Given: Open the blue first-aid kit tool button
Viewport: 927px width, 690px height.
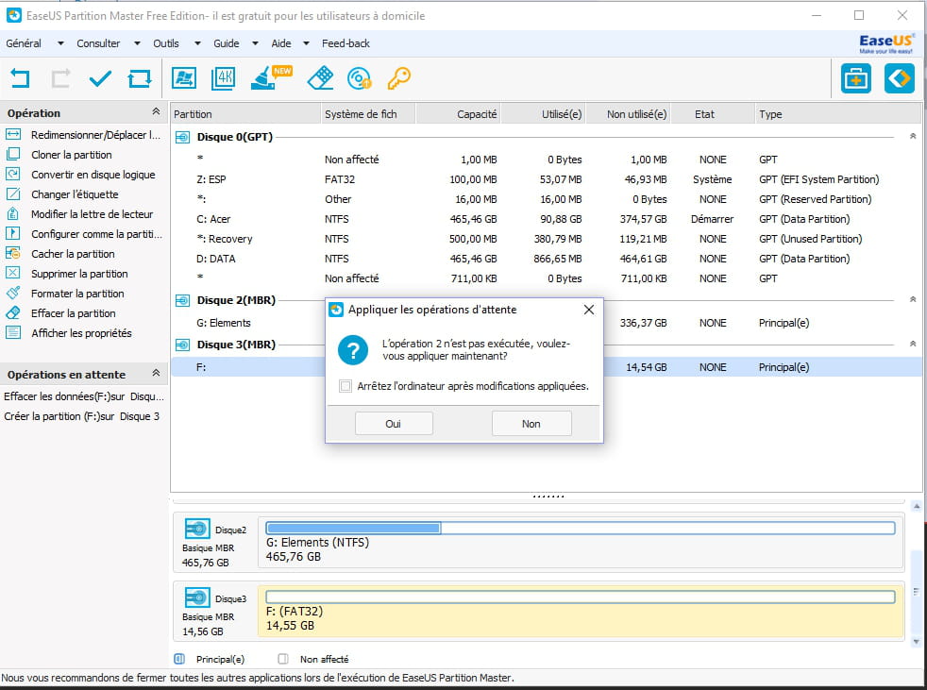Looking at the screenshot, I should point(856,78).
